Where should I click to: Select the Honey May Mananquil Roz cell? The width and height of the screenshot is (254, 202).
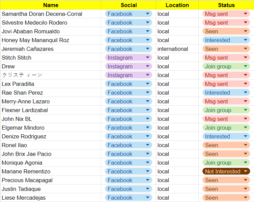point(35,40)
